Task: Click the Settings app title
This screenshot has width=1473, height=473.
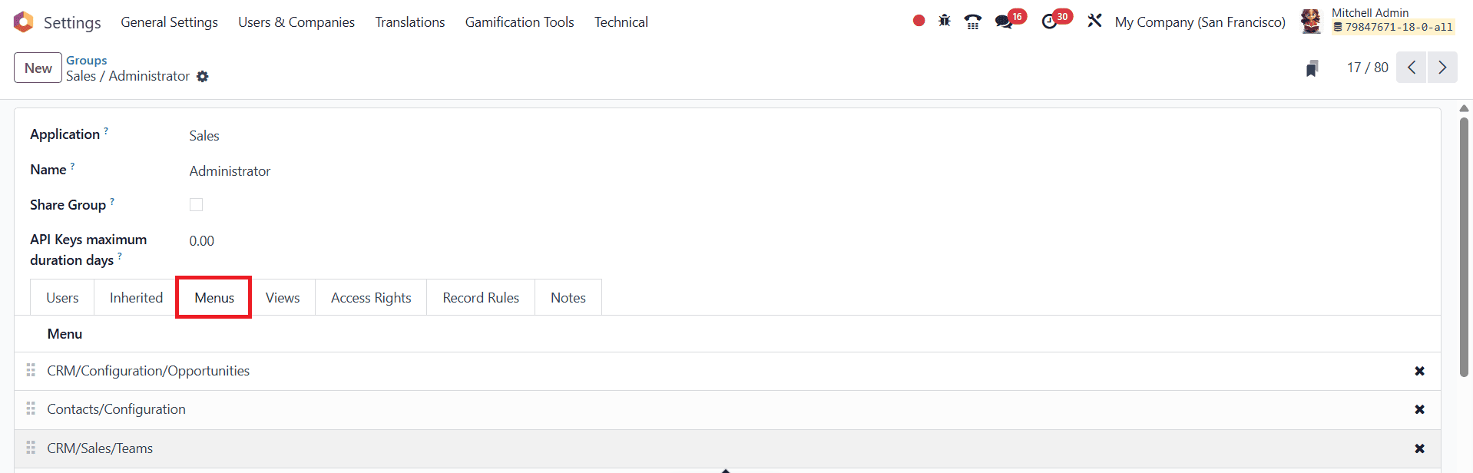Action: [x=72, y=22]
